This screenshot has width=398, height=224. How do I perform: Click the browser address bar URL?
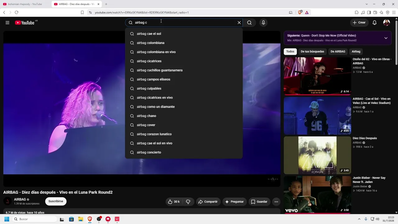pos(142,12)
